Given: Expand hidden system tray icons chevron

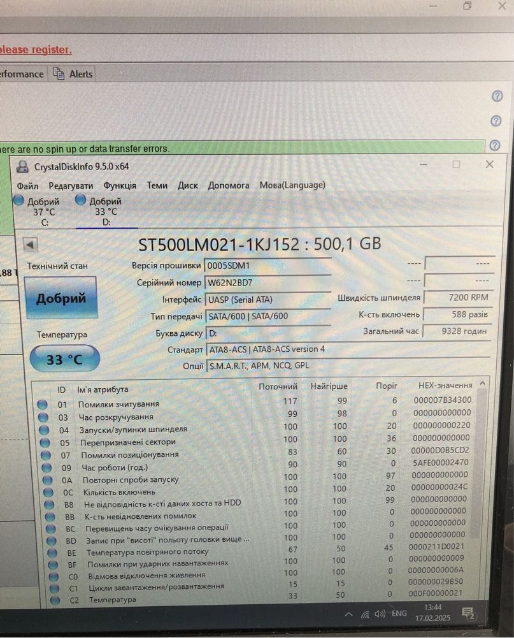Looking at the screenshot, I should (x=348, y=614).
